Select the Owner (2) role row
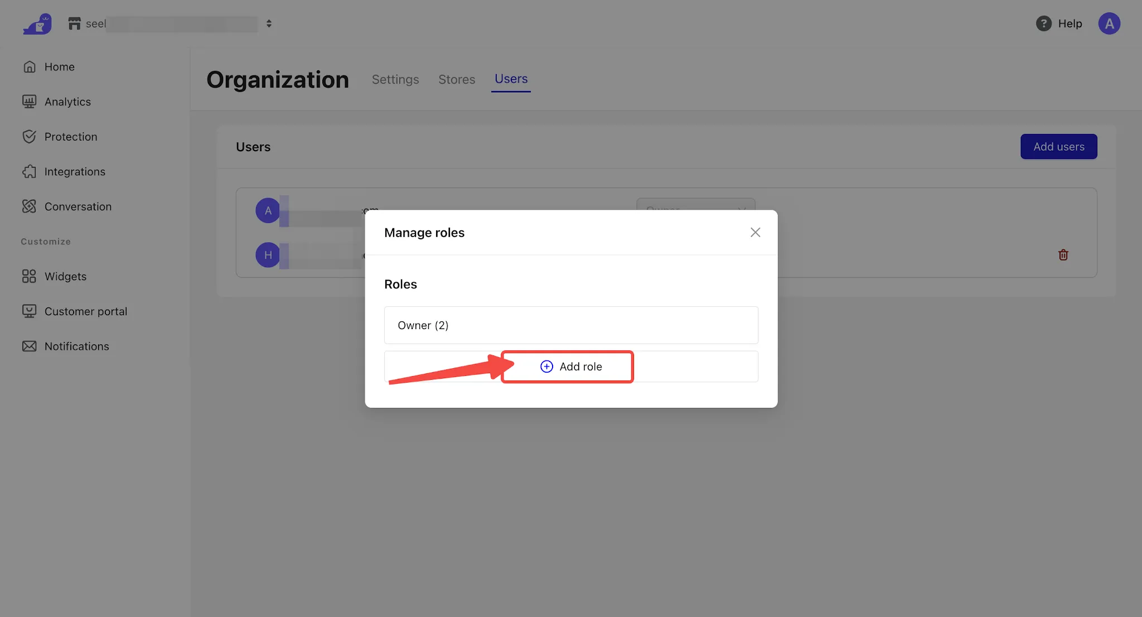 pyautogui.click(x=571, y=325)
